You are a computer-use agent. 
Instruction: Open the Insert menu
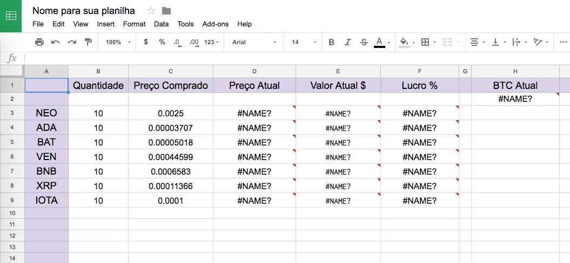(x=106, y=24)
